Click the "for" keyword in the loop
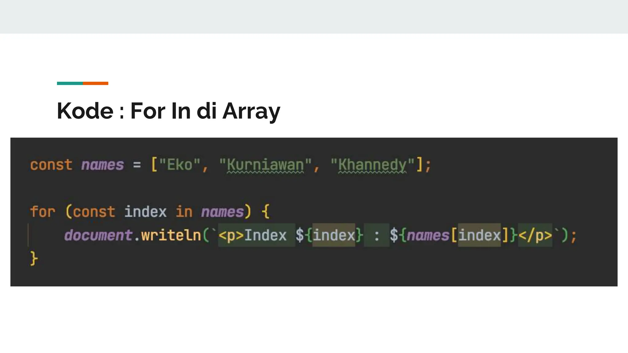 [x=43, y=212]
